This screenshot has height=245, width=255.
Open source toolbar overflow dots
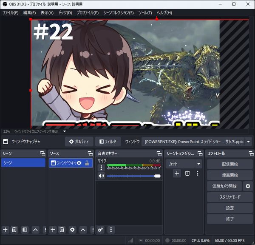pyautogui.click(x=93, y=230)
